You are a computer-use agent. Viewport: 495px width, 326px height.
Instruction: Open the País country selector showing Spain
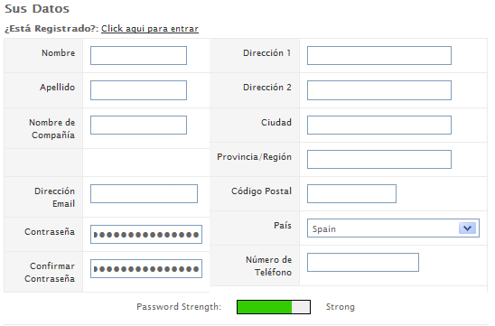(x=393, y=228)
